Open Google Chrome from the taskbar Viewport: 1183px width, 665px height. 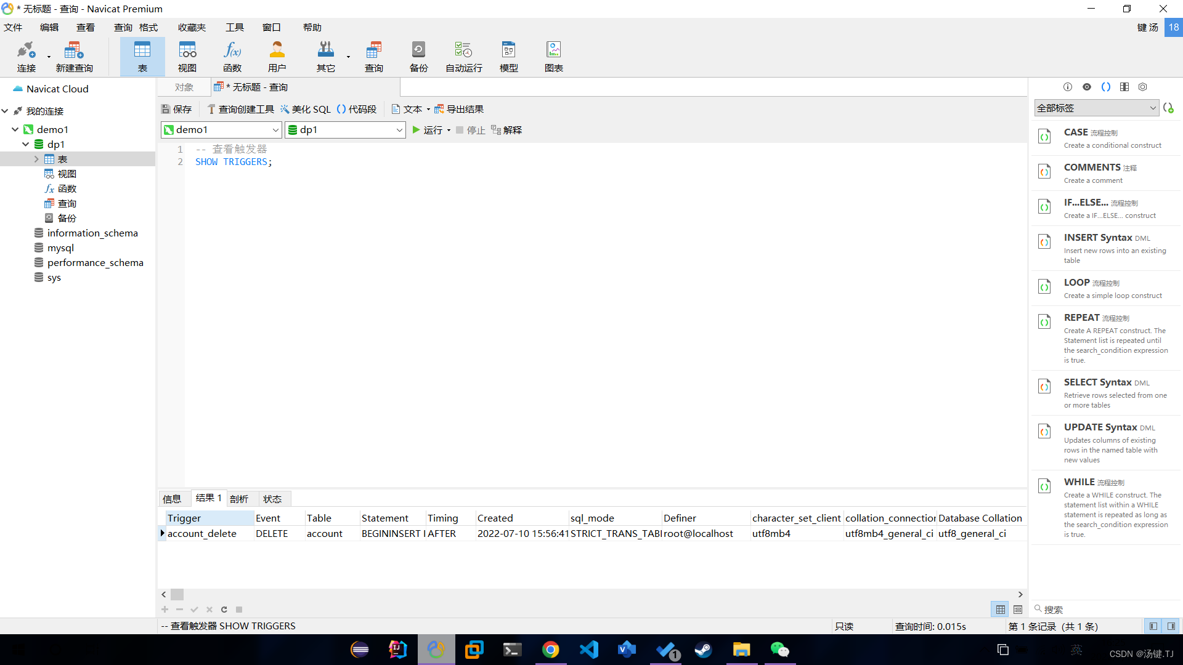pos(550,650)
